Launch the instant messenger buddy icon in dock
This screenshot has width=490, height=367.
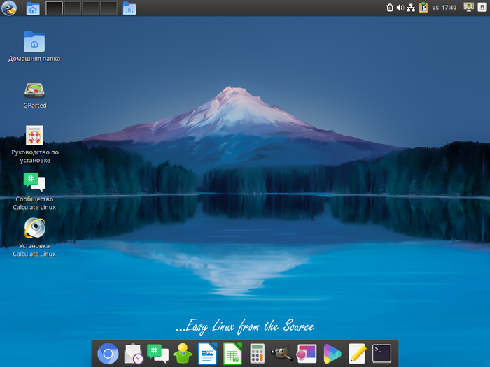click(x=183, y=354)
